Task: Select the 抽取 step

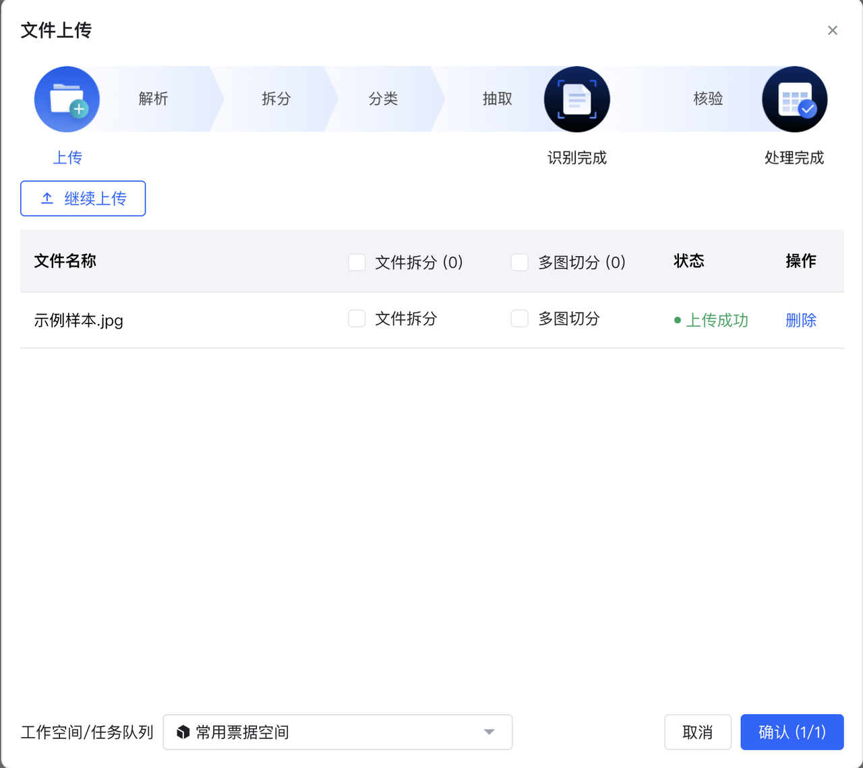Action: (x=498, y=98)
